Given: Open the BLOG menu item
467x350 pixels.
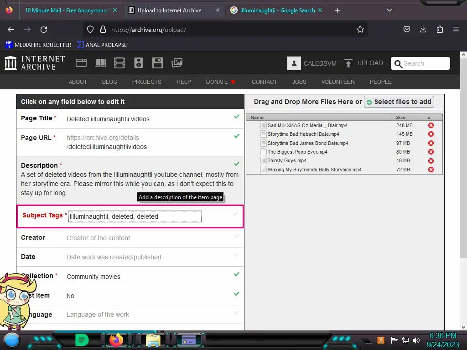Looking at the screenshot, I should (x=109, y=82).
